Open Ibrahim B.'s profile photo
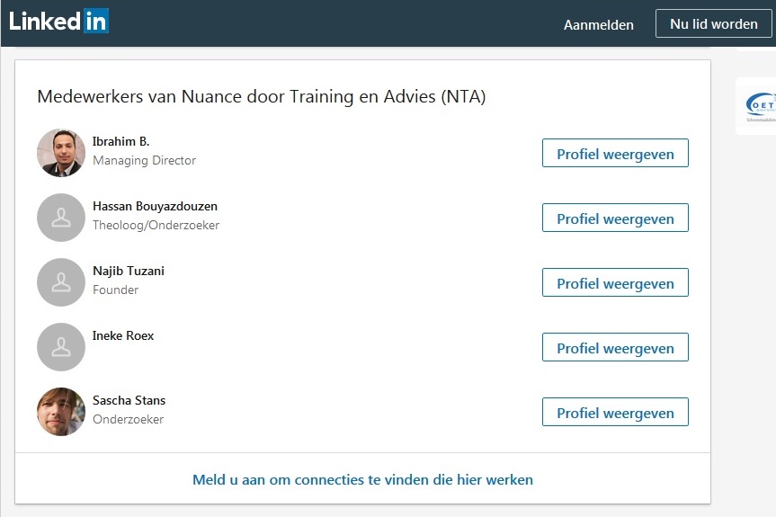The width and height of the screenshot is (776, 517). [61, 153]
